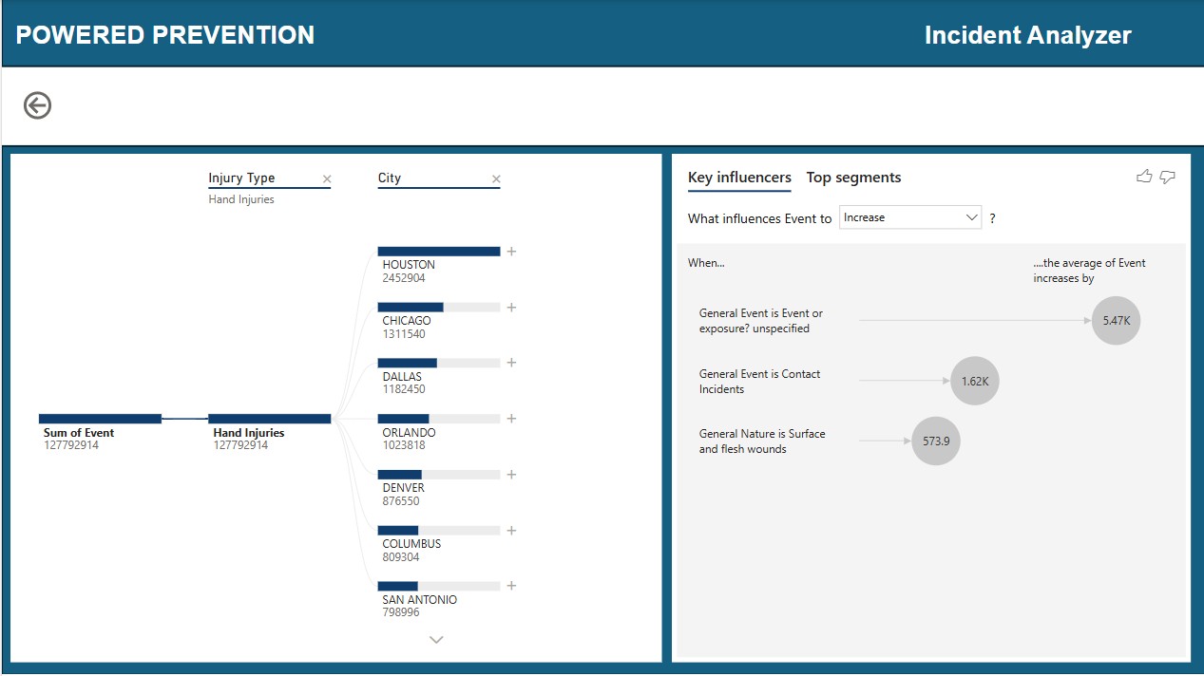Viewport: 1204px width, 676px height.
Task: Open the Increase dropdown
Action: (x=910, y=217)
